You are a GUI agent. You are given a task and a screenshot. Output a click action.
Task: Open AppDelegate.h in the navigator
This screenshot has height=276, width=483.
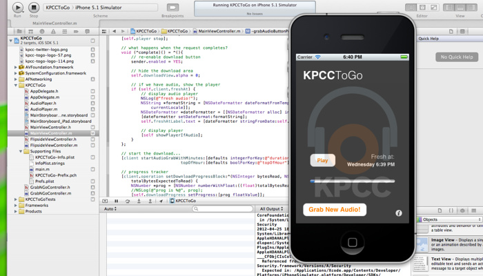pos(44,91)
